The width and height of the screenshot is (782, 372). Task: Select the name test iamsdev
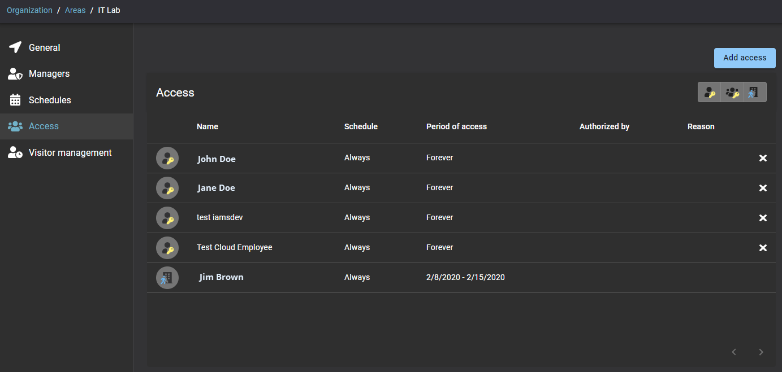[219, 217]
